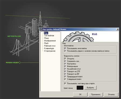The height and width of the screenshot is (99, 121).
Task: Open the Язык settings section
Action: [x=47, y=38]
